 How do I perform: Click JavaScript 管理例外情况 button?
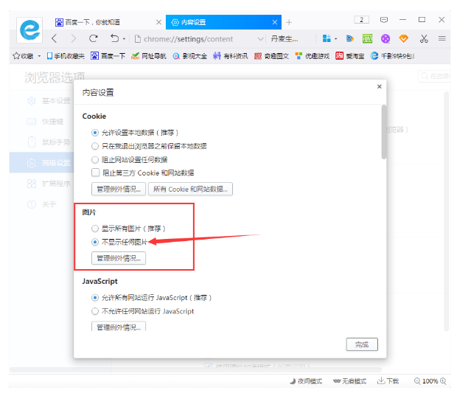point(119,327)
